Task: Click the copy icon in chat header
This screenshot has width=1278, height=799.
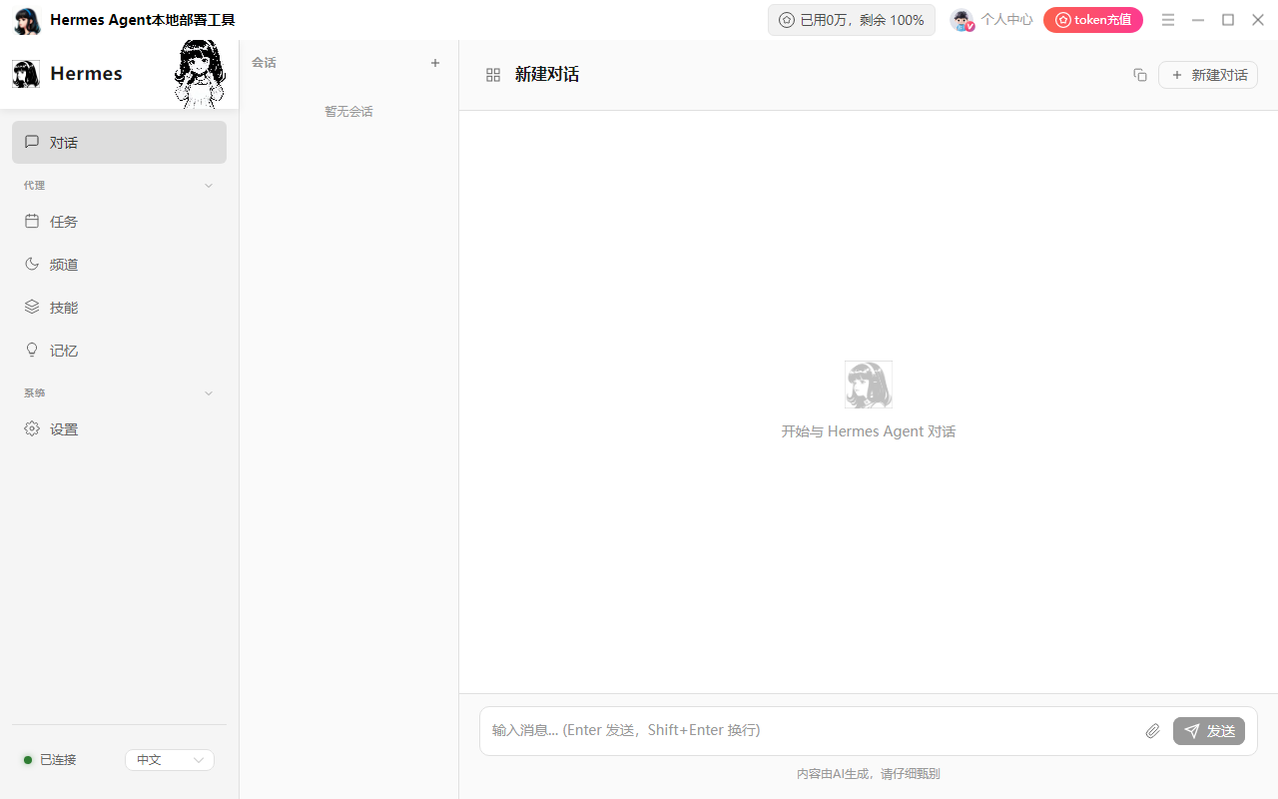Action: point(1140,75)
